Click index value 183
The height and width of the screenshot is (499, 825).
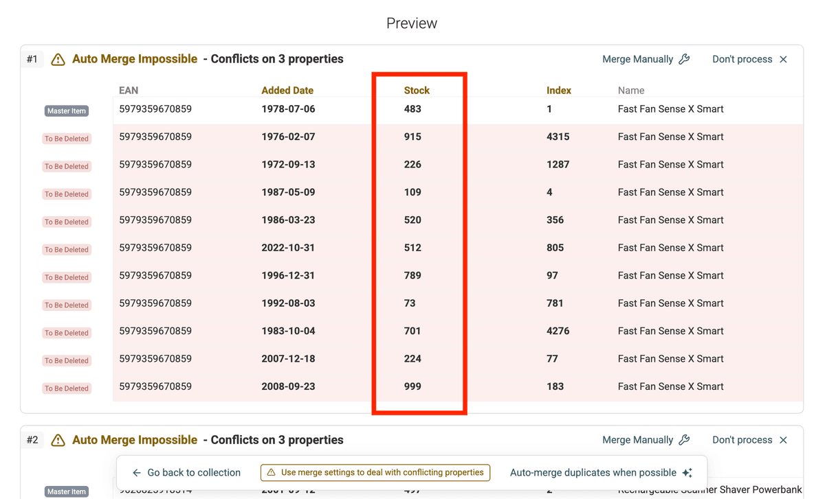point(555,387)
